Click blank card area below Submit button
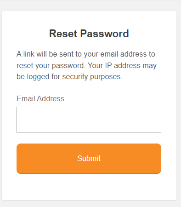The height and width of the screenshot is (207, 181). [89, 187]
